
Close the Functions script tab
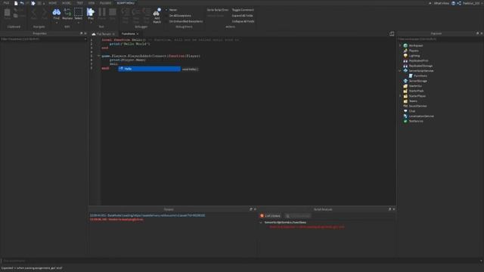point(138,34)
